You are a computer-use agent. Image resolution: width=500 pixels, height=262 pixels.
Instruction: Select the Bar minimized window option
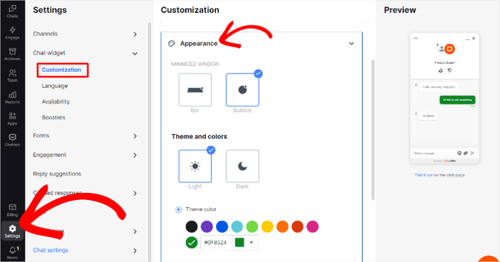point(195,90)
